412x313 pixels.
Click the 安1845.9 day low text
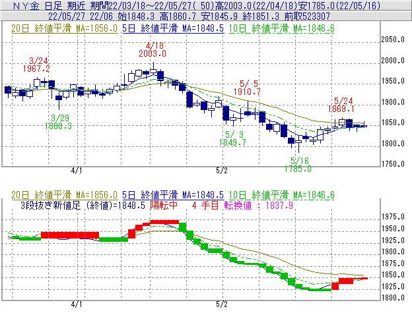pyautogui.click(x=219, y=16)
